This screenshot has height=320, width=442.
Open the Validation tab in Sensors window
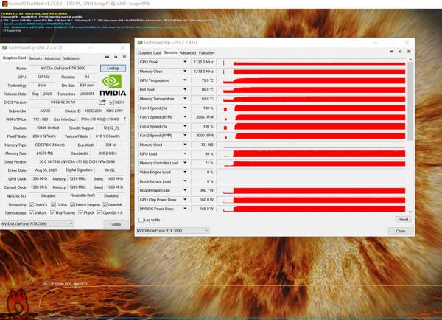(x=206, y=53)
